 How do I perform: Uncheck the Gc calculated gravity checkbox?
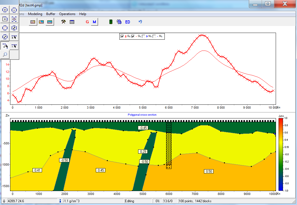point(133,37)
